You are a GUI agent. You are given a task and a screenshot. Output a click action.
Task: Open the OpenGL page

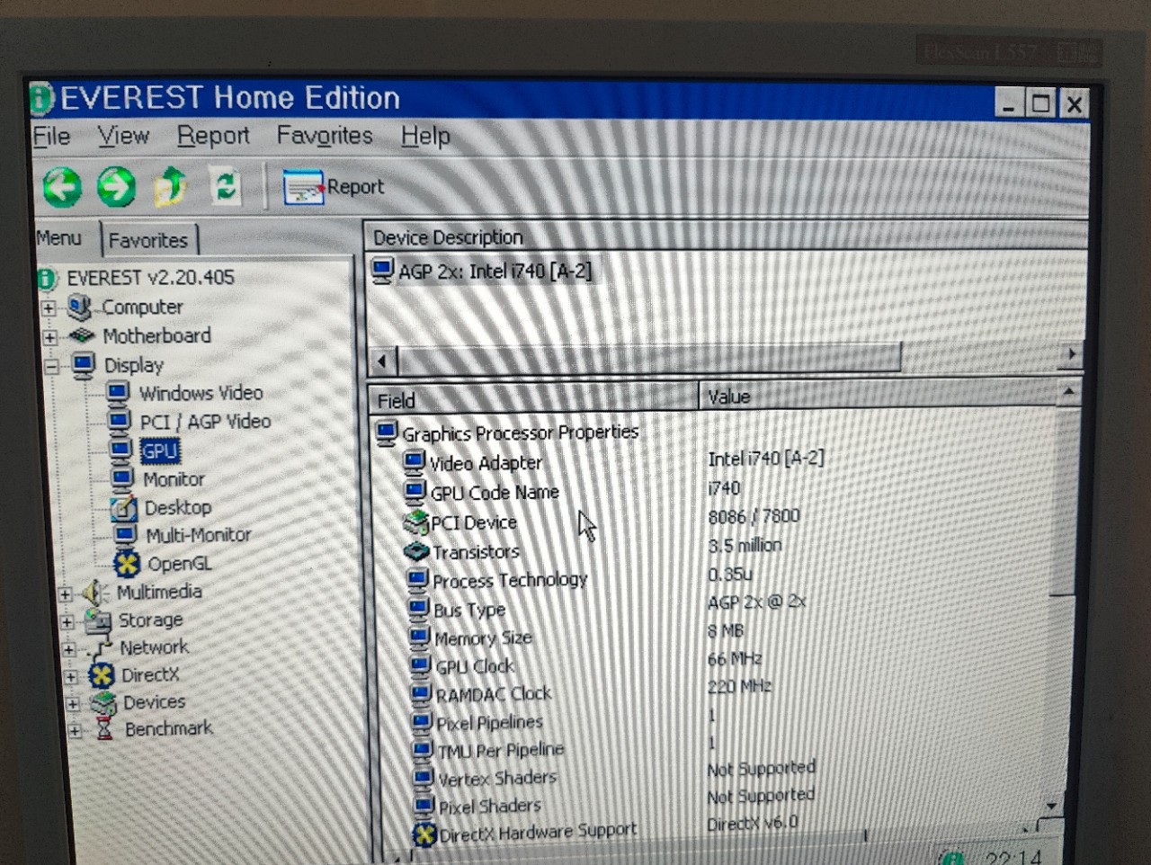pyautogui.click(x=180, y=564)
